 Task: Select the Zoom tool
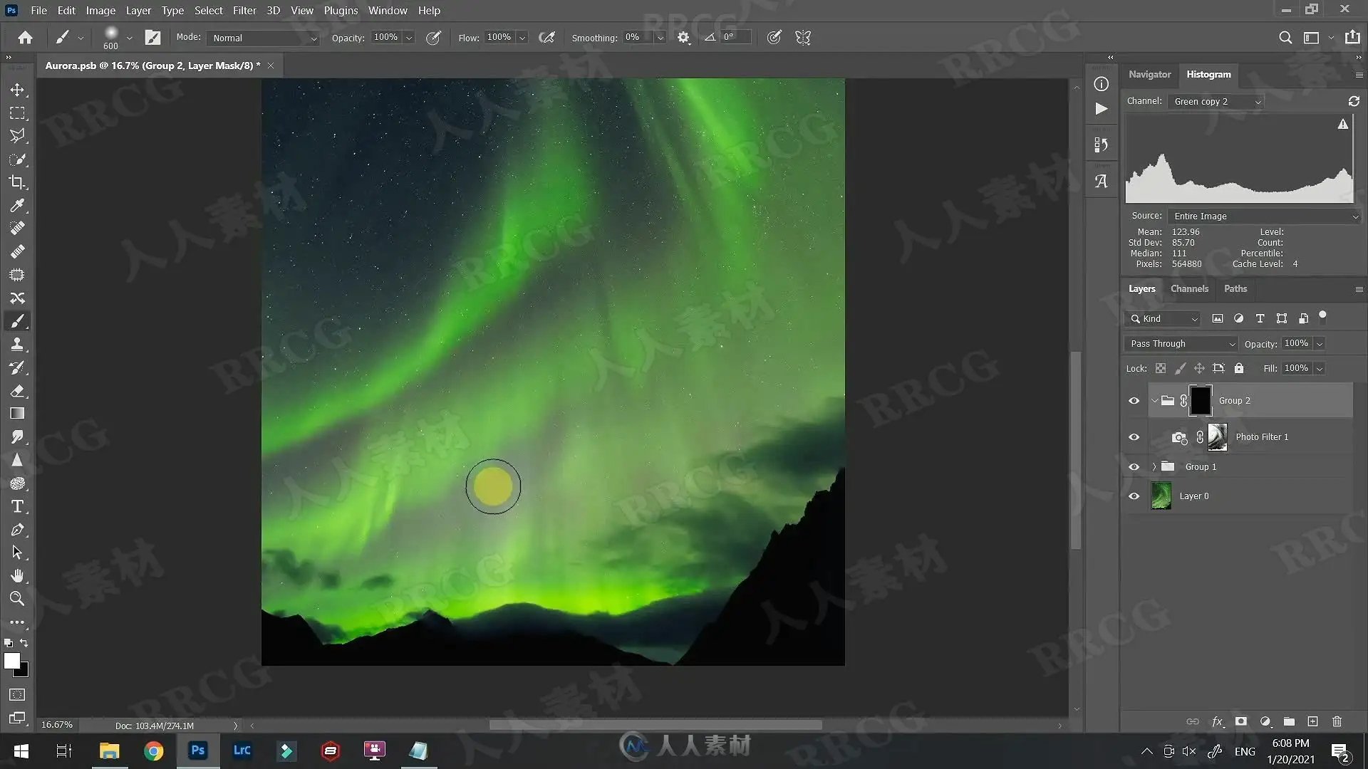(17, 599)
